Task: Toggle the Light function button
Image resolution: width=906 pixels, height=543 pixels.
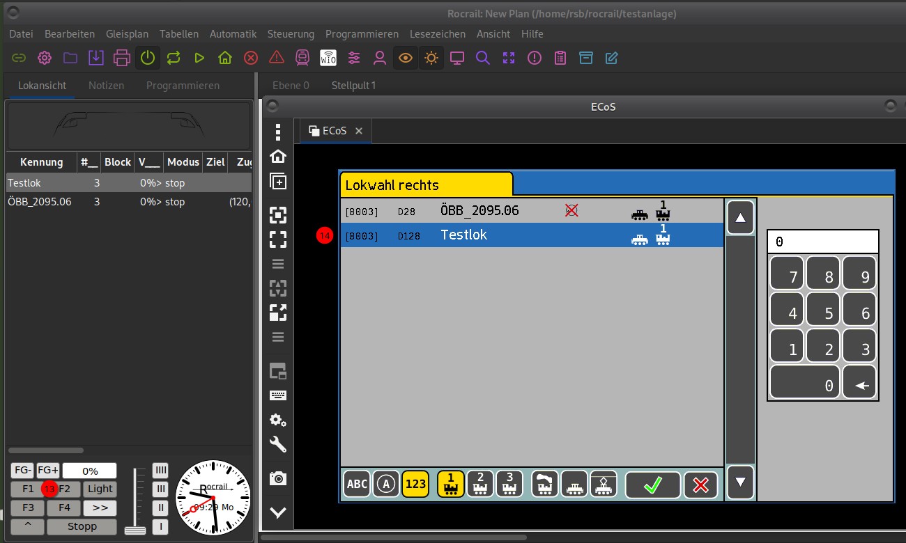Action: pos(100,489)
